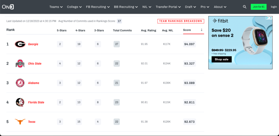Click Ohio State's Avg. NIL $134K
The image size is (279, 136).
point(167,64)
